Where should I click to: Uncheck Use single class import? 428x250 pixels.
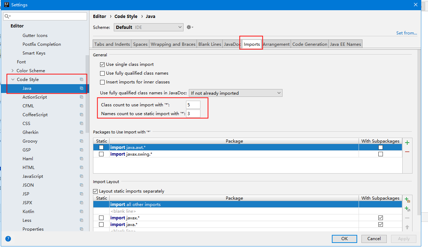tap(103, 64)
